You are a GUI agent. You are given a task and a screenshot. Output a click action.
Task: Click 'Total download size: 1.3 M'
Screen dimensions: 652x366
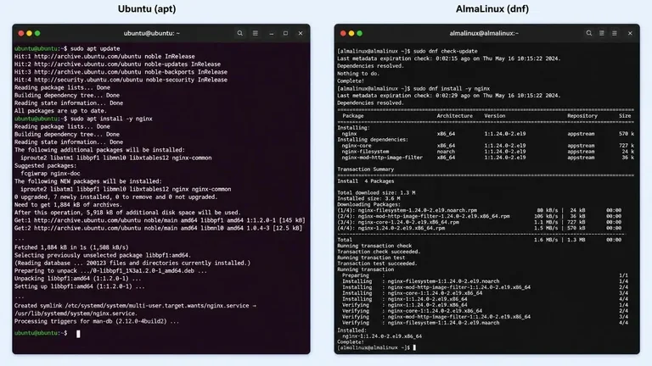(x=376, y=192)
